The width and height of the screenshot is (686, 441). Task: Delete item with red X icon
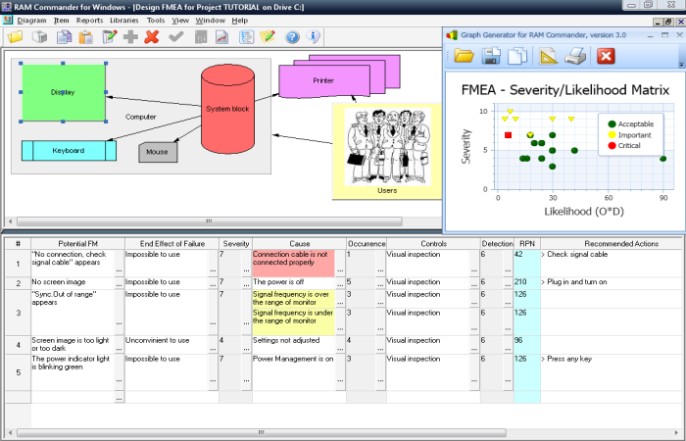[x=151, y=37]
